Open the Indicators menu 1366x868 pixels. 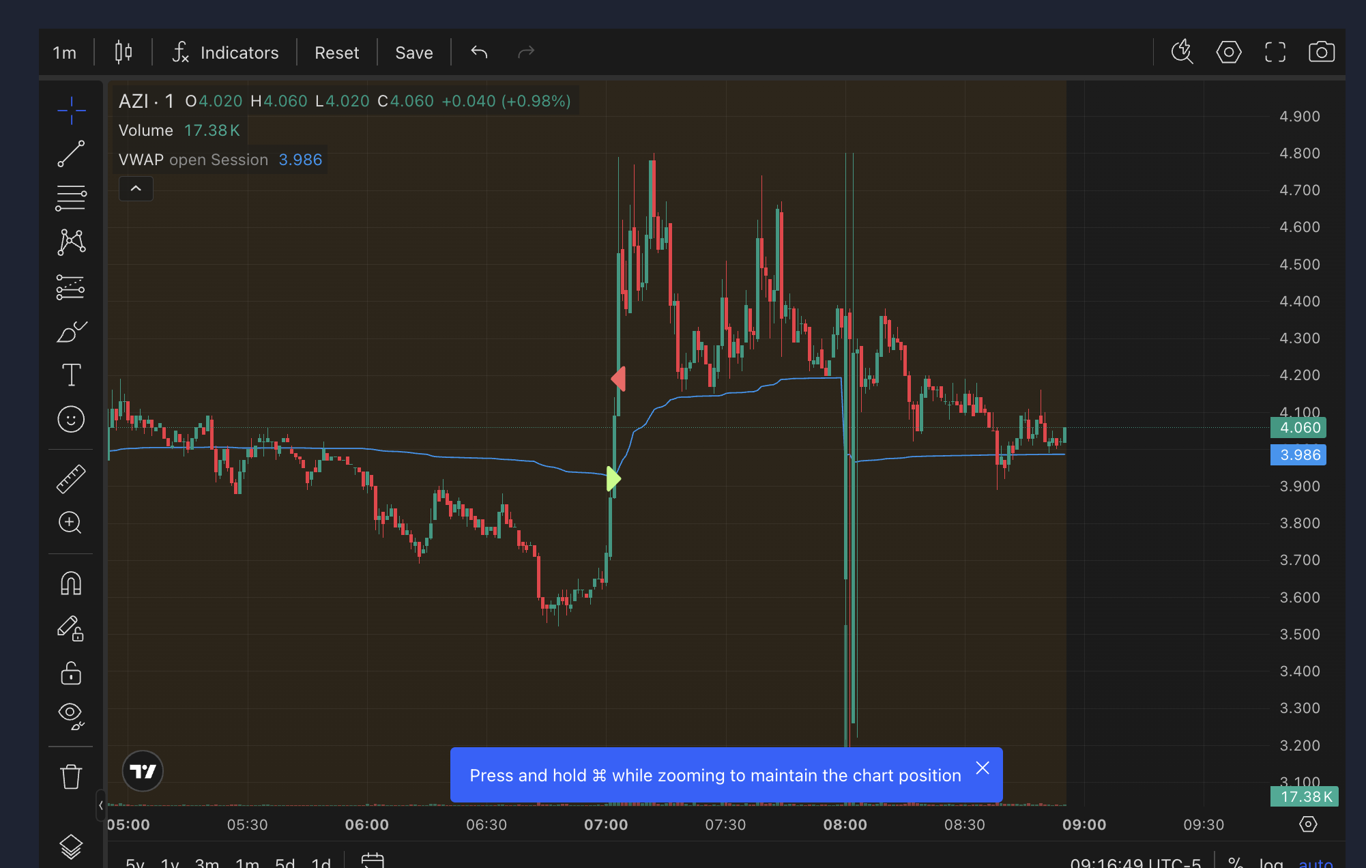click(226, 53)
